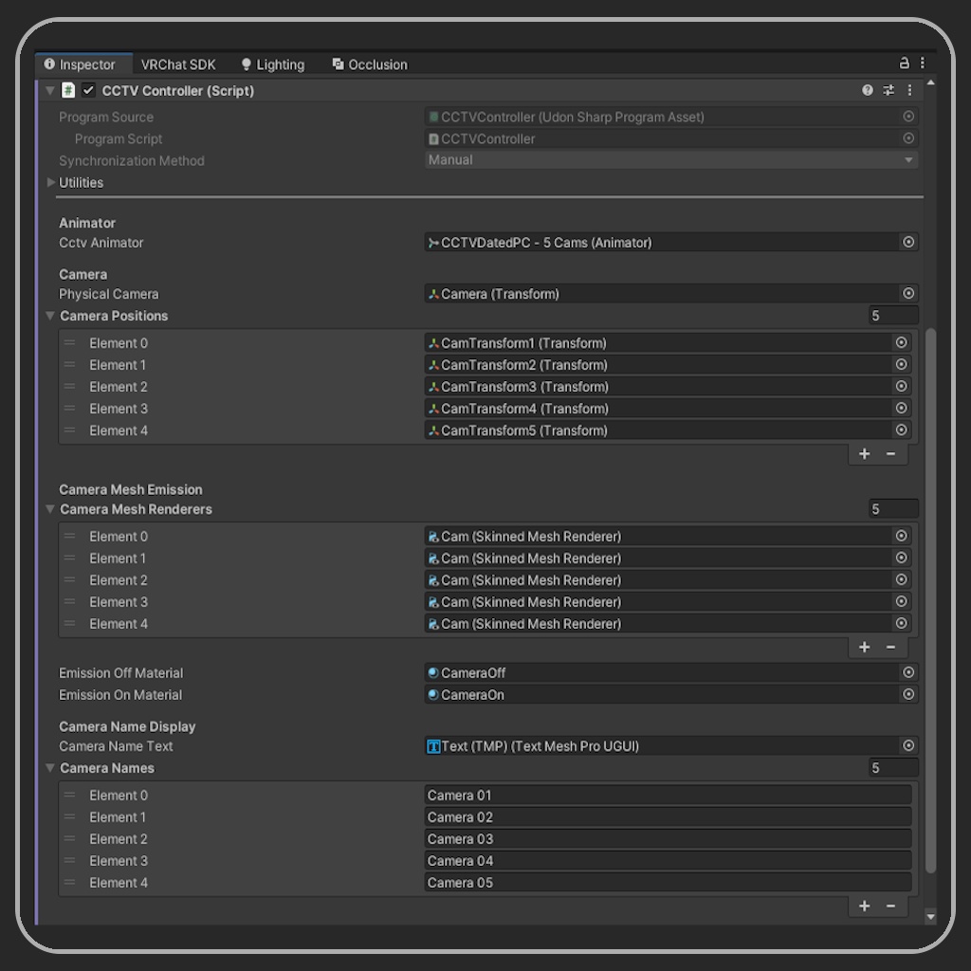
Task: Collapse the Camera Positions list
Action: tap(50, 316)
